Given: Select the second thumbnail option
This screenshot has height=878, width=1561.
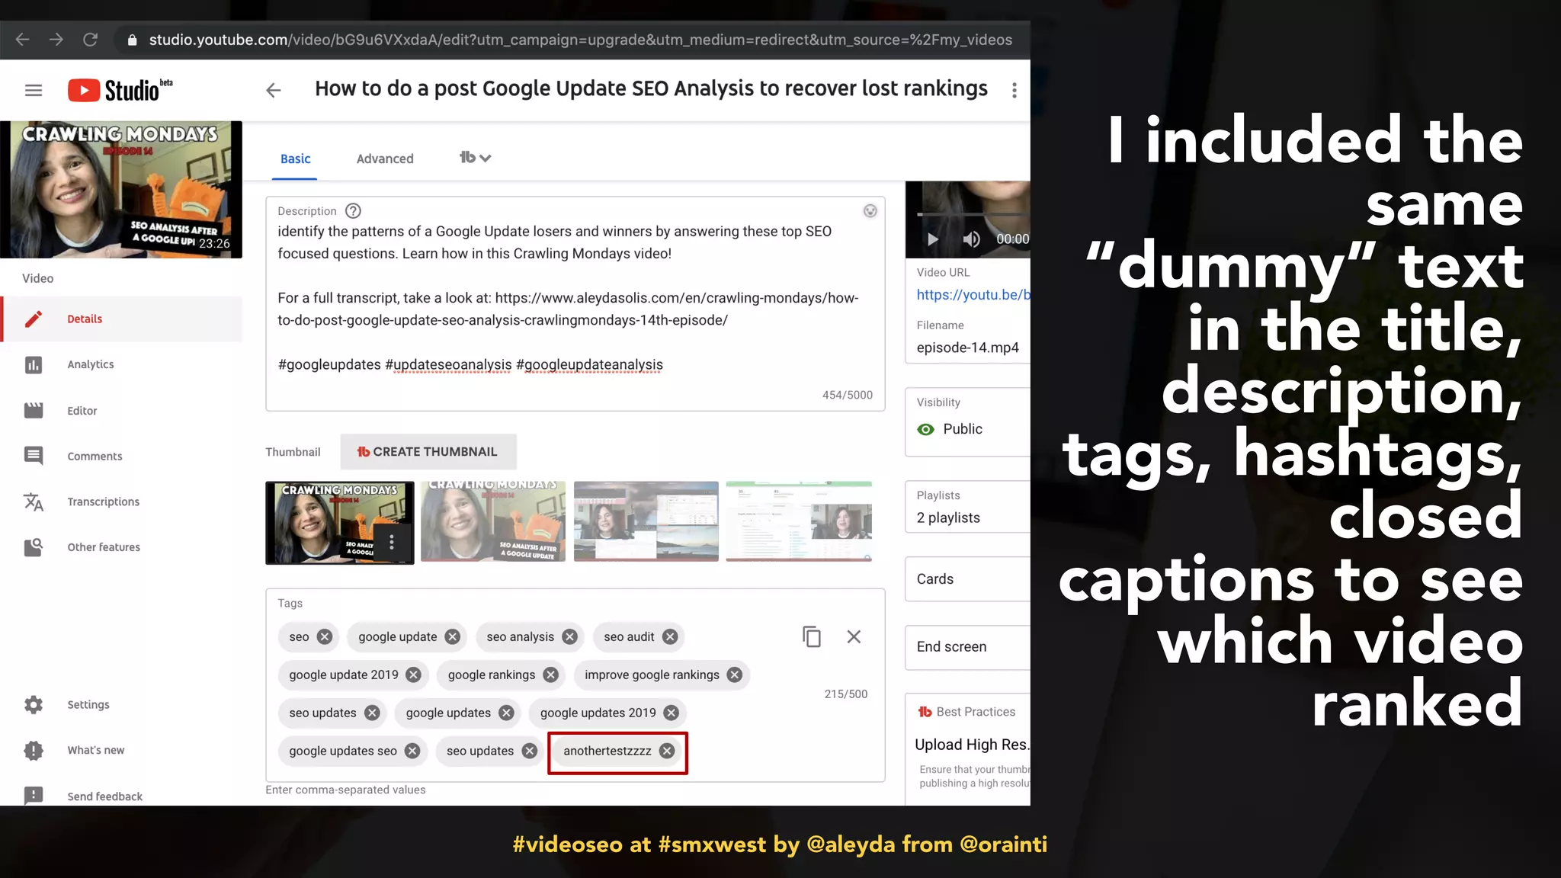Looking at the screenshot, I should [493, 522].
